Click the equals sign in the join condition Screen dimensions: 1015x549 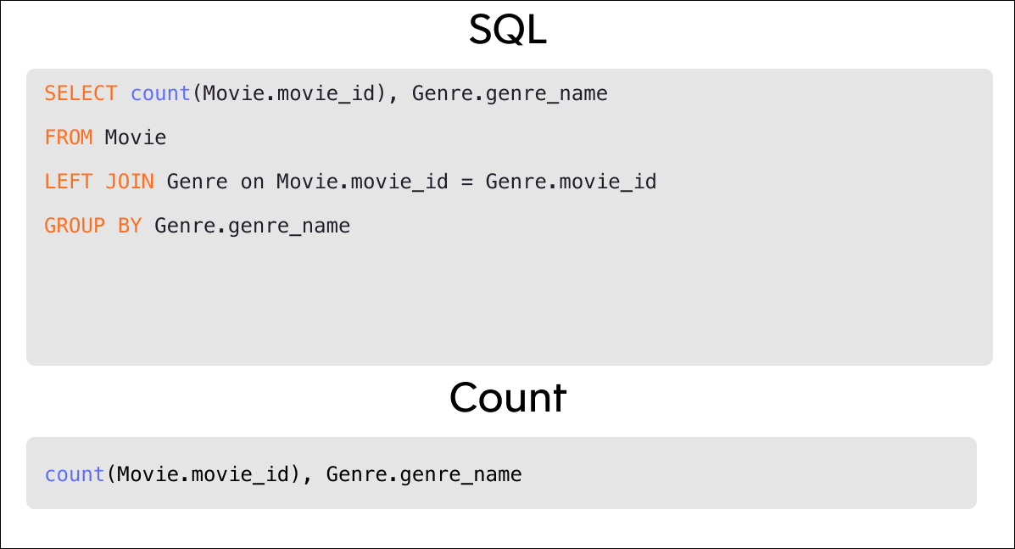click(466, 182)
